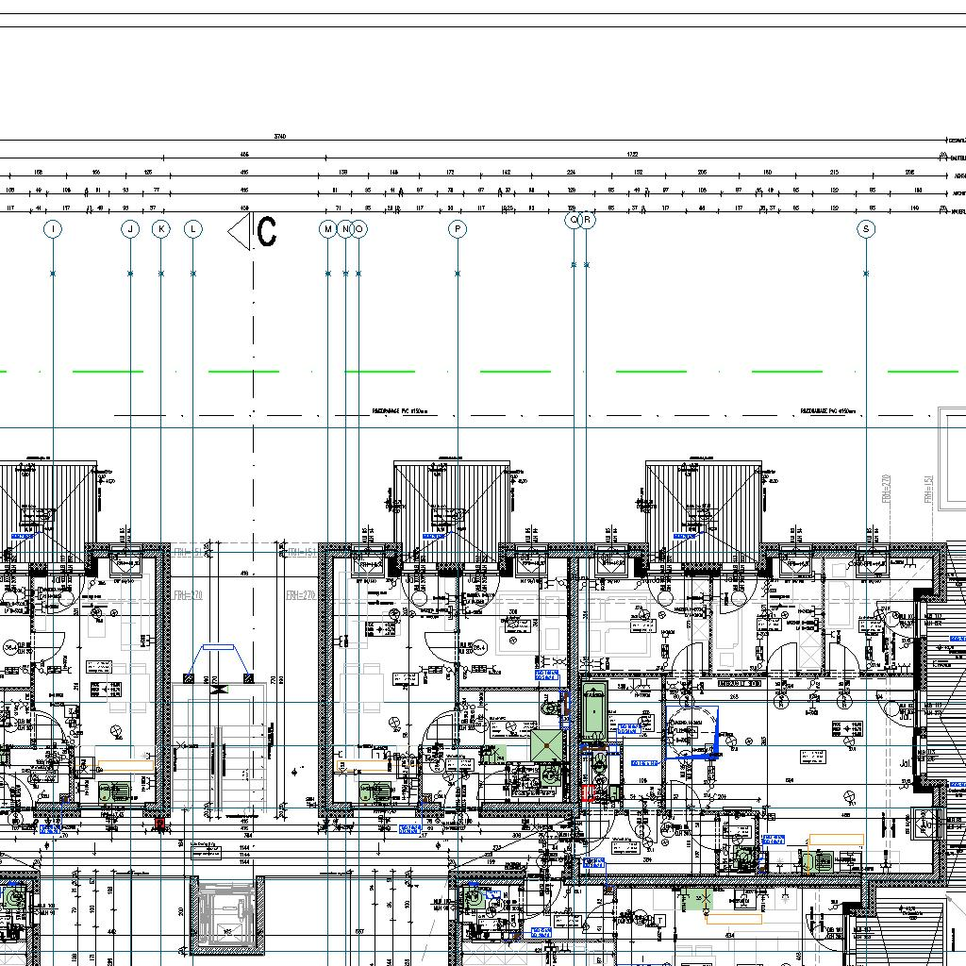966x966 pixels.
Task: Pick grid axis bubble K
Action: coord(161,229)
